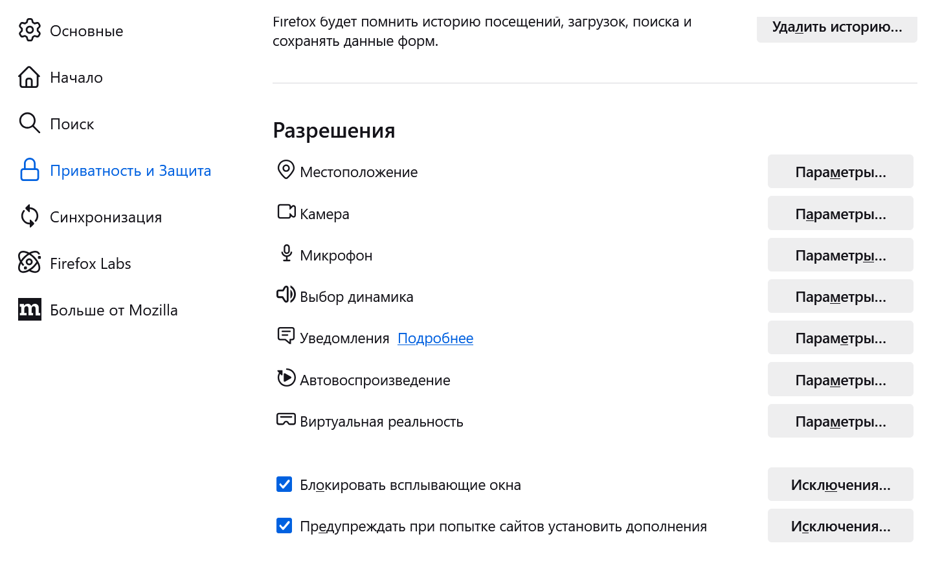Disable Блокировать всплывающие окна
The image size is (931, 563).
[284, 483]
